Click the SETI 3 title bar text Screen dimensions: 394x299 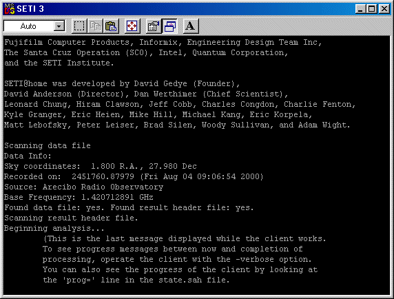click(30, 9)
